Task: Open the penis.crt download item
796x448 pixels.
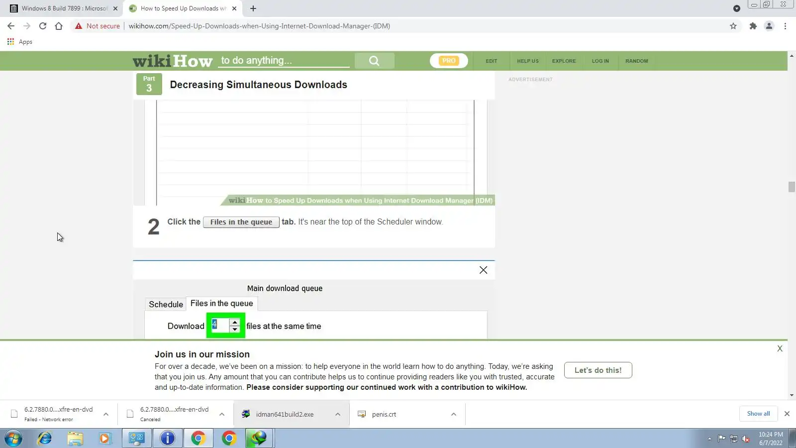Action: click(383, 414)
